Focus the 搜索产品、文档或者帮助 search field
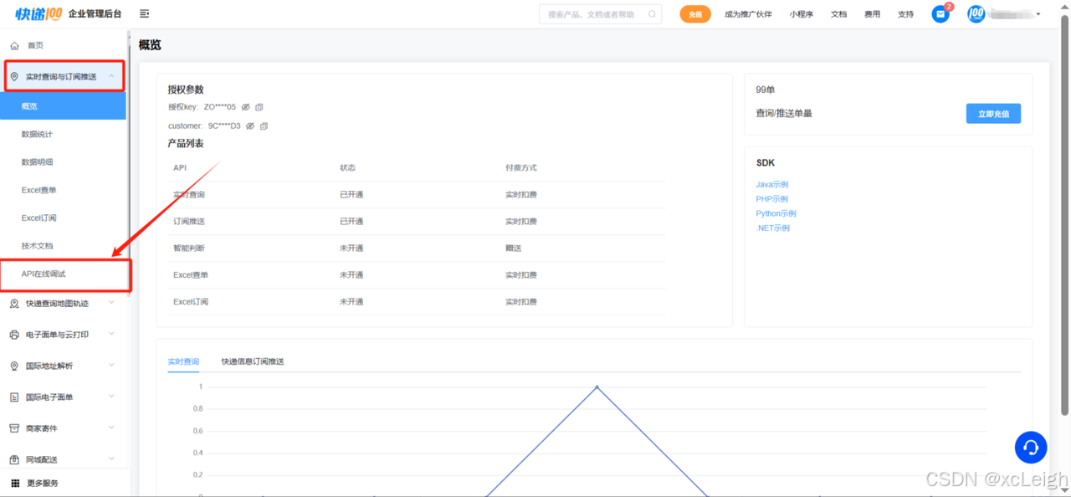This screenshot has width=1071, height=497. tap(600, 14)
